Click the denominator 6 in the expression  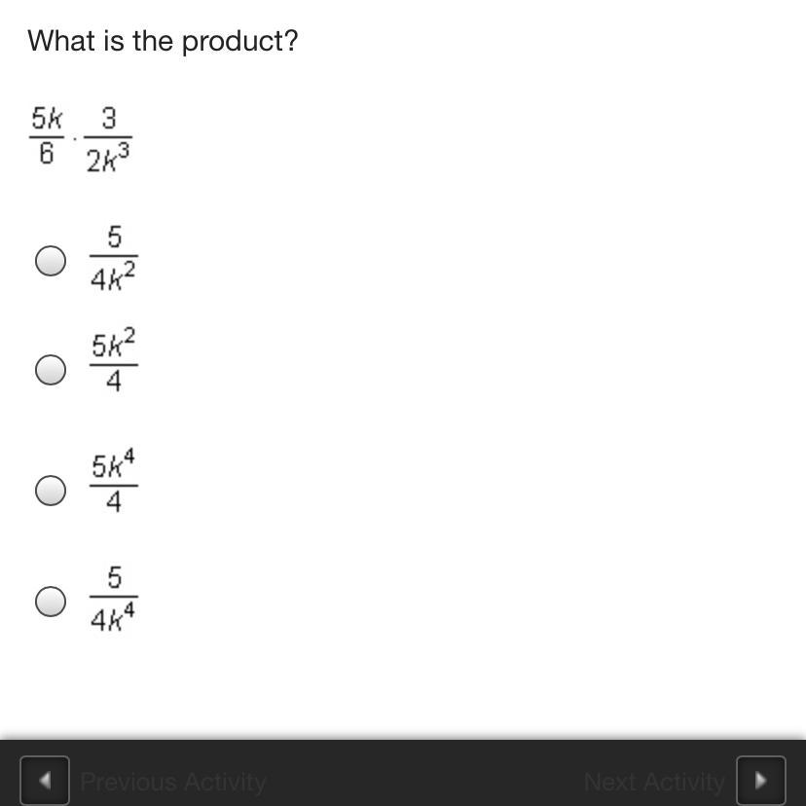47,153
